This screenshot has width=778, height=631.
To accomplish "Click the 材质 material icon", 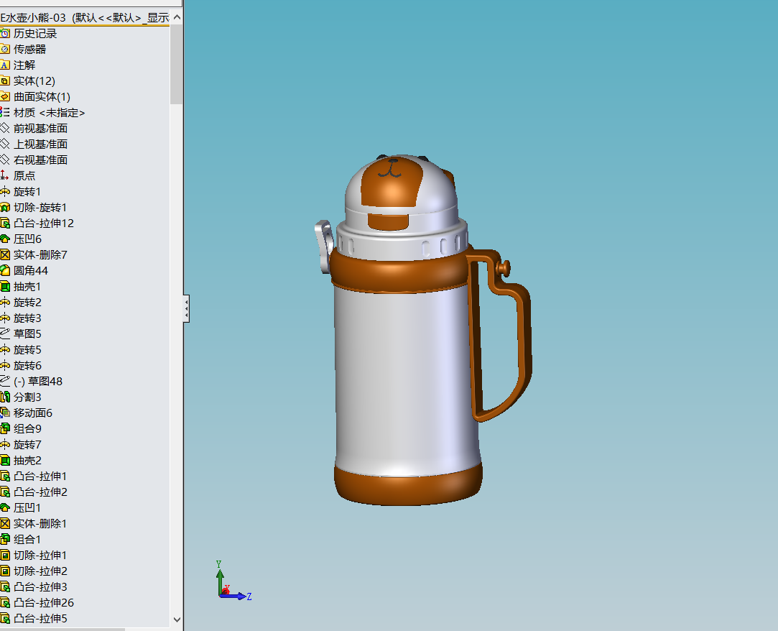I will point(5,113).
